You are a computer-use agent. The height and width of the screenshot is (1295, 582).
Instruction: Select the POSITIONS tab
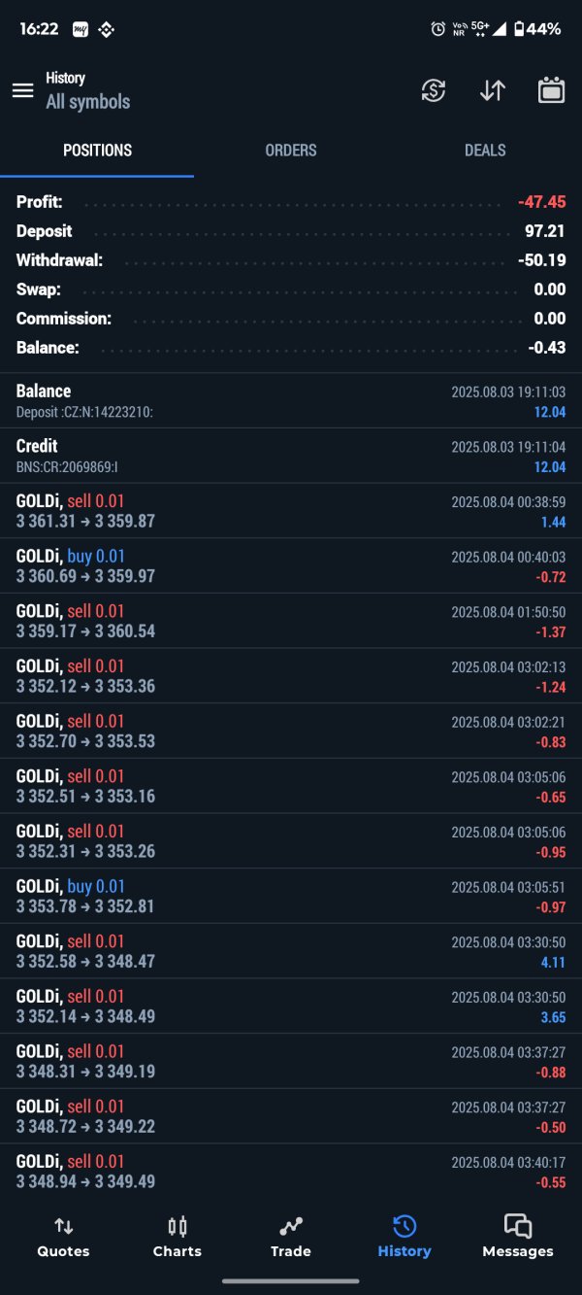click(x=97, y=151)
